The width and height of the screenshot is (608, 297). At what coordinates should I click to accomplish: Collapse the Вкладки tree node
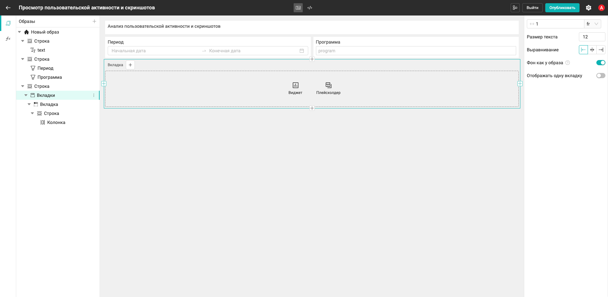(26, 95)
